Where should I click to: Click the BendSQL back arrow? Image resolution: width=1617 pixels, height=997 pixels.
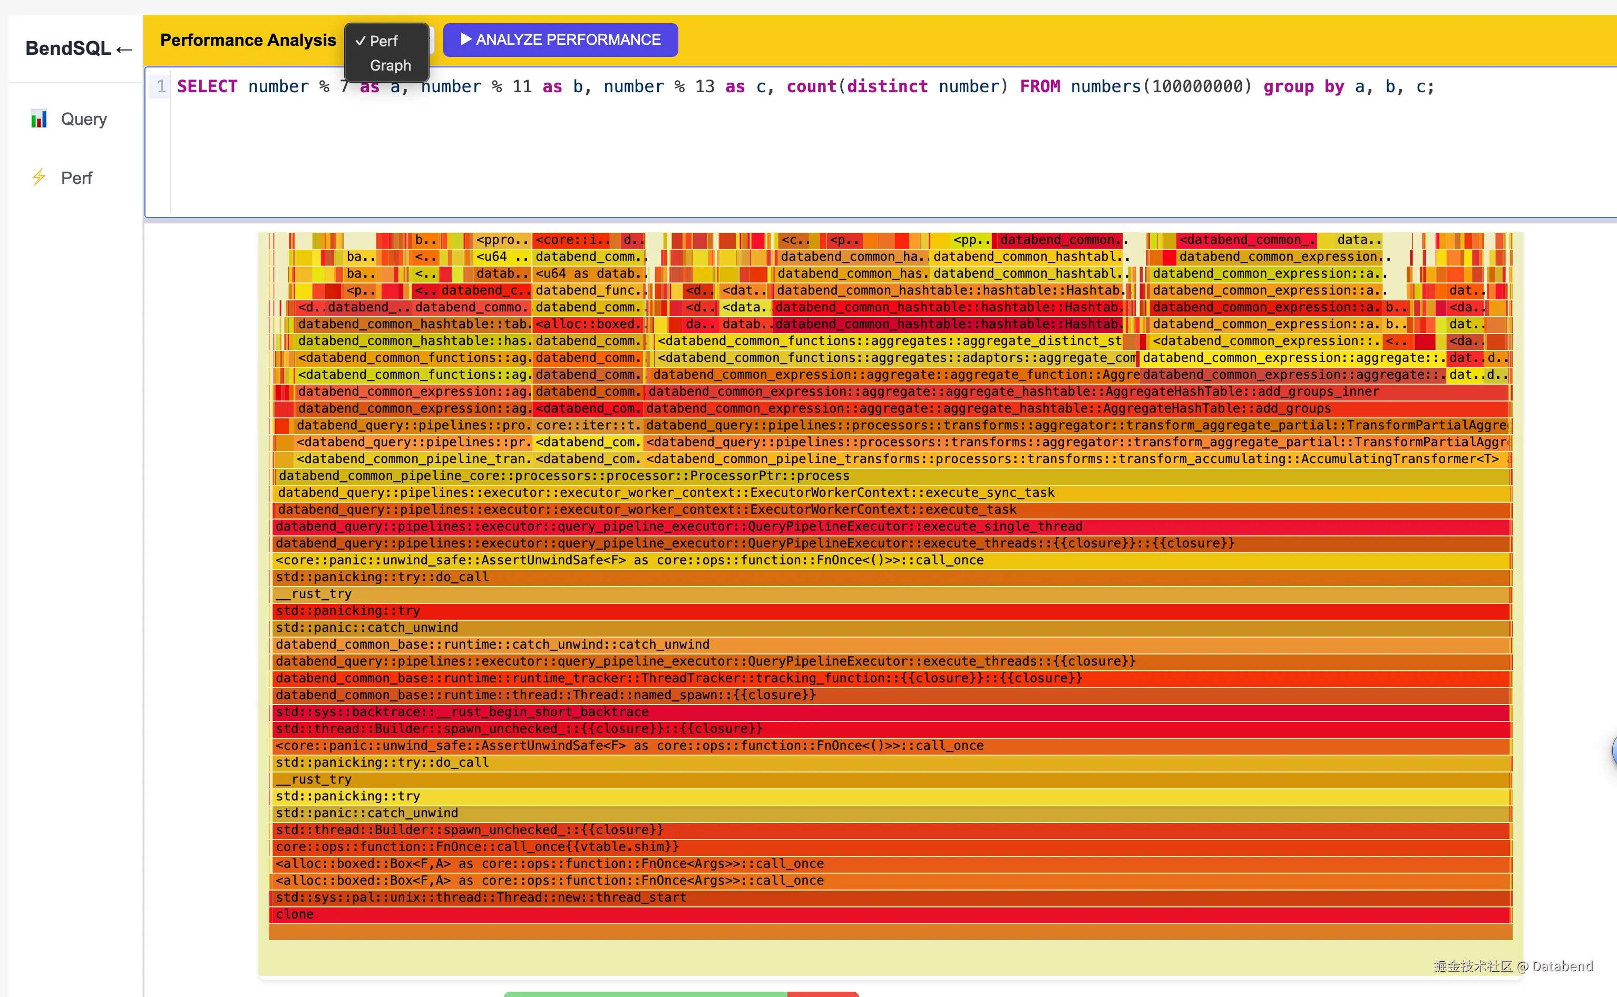(124, 50)
